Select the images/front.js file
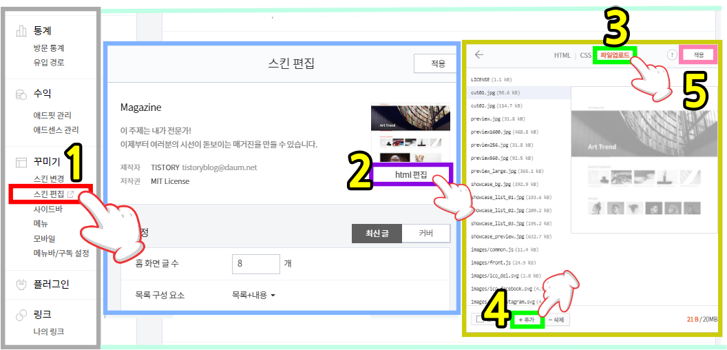Viewport: 727px width, 350px height. [503, 262]
